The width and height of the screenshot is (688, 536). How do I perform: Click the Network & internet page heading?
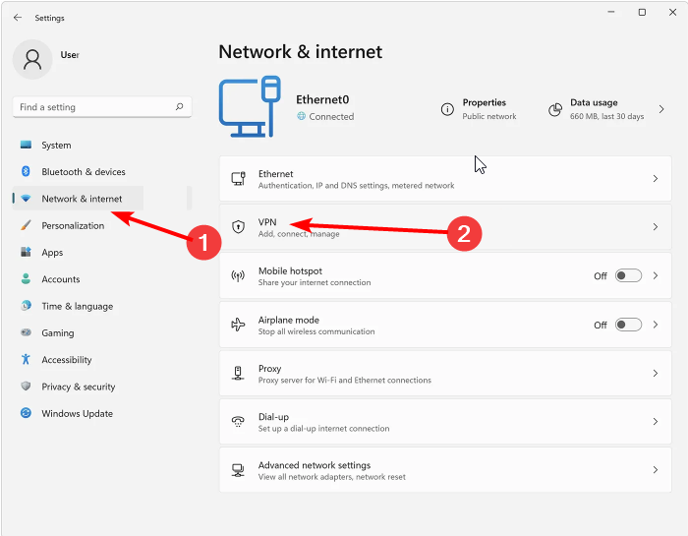click(300, 52)
